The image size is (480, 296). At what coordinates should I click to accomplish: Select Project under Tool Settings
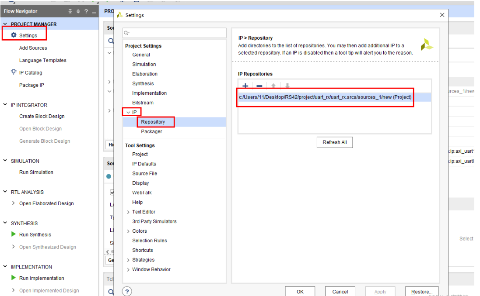[x=140, y=154]
